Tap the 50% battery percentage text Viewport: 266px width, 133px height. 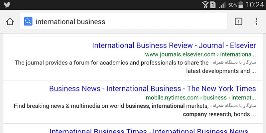point(232,5)
